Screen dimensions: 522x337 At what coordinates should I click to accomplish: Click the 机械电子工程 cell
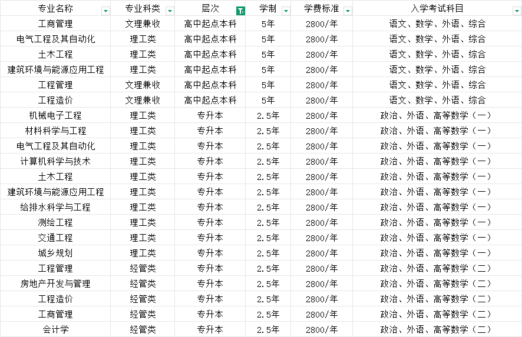55,115
